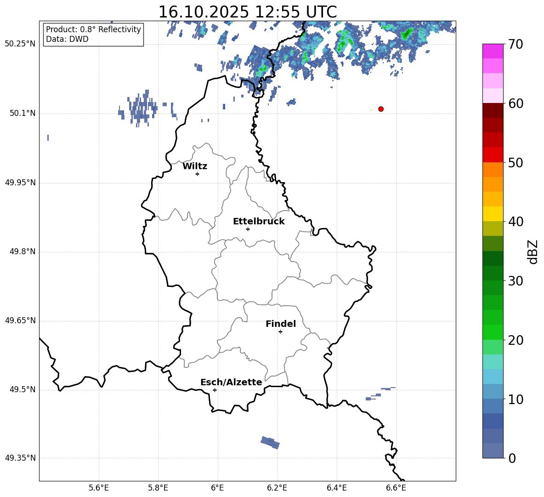The width and height of the screenshot is (544, 497).
Task: Click the Product 0.8° Reflectivity info box
Action: click(x=93, y=34)
